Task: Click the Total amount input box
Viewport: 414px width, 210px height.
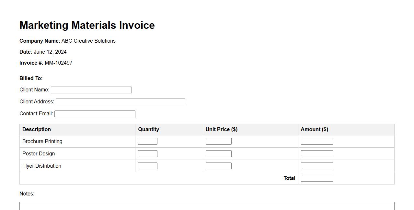Action: click(x=317, y=178)
